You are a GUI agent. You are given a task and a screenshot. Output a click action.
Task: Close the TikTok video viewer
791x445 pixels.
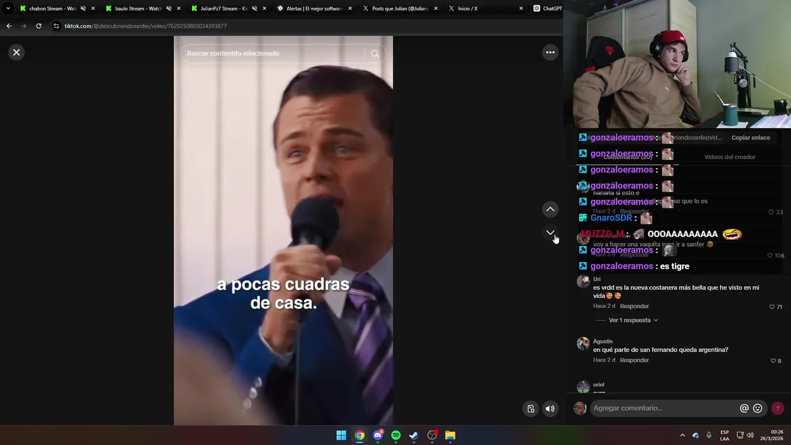[17, 53]
